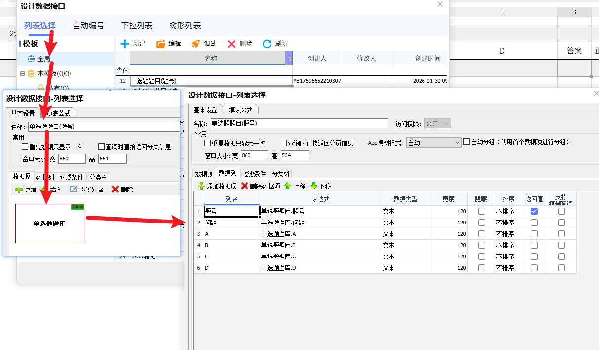The width and height of the screenshot is (599, 350).
Task: Click spreadsheet column header G
Action: pos(574,12)
